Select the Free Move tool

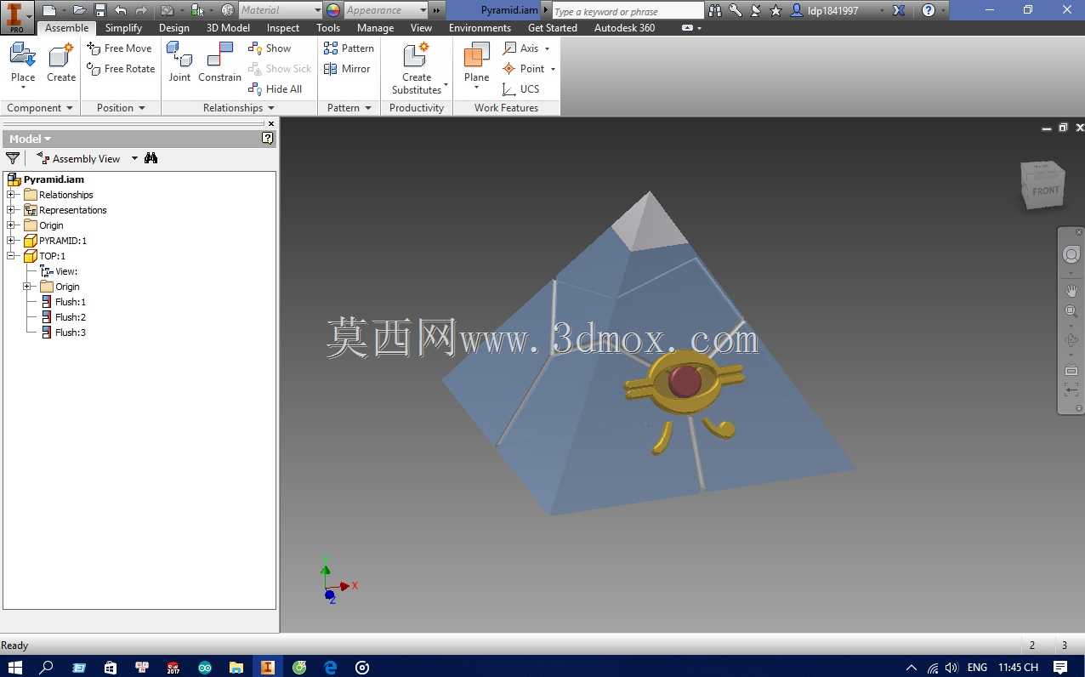pos(120,48)
